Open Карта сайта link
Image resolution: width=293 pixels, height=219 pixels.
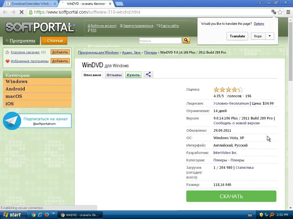170,26
